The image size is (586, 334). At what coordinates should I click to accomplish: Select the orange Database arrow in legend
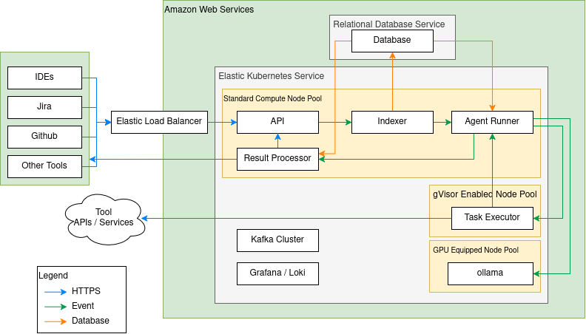point(55,321)
